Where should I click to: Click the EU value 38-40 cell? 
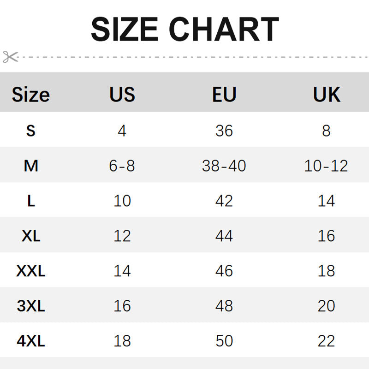click(224, 166)
